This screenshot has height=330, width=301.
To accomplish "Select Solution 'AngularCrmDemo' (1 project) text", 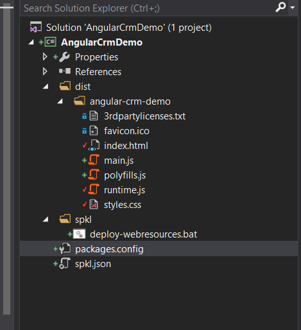I will click(129, 28).
